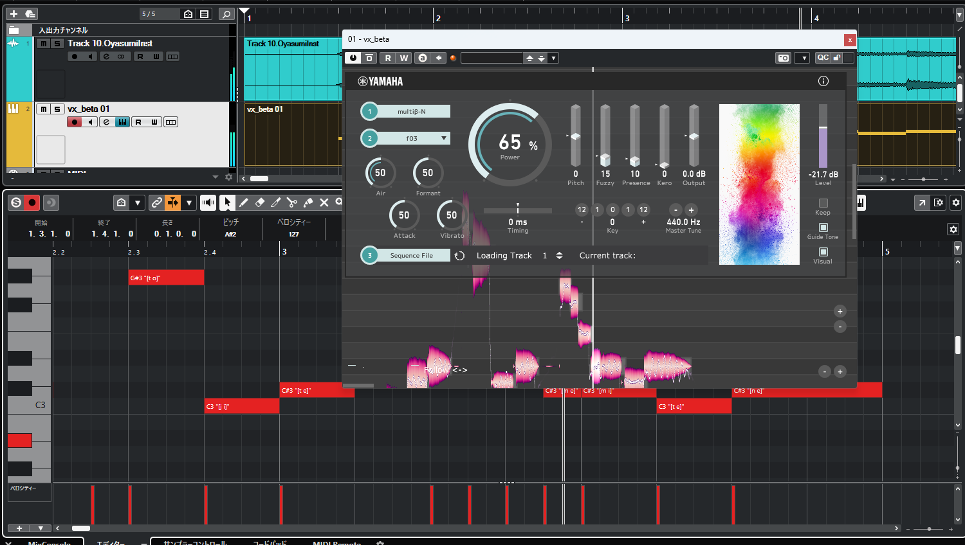Open dropdown next to editor house icon
Viewport: 965px width, 545px height.
click(x=137, y=202)
